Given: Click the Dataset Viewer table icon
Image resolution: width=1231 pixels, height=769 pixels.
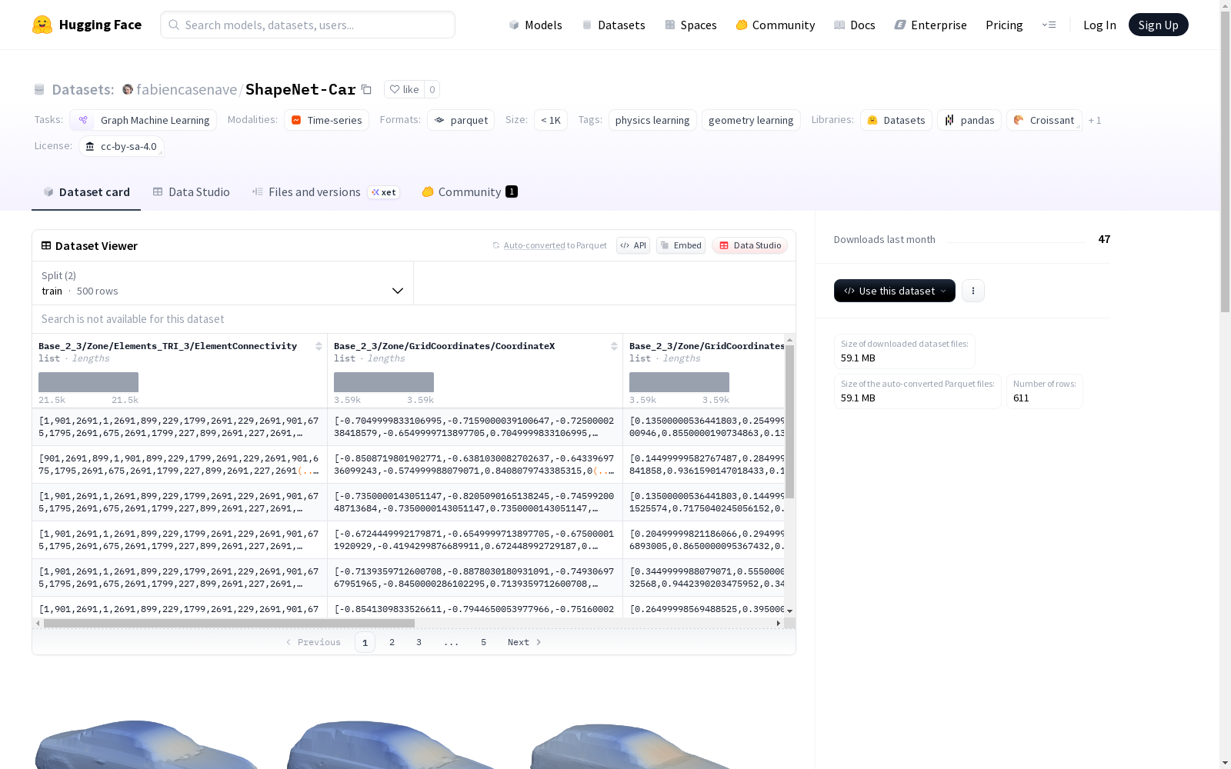Looking at the screenshot, I should [46, 245].
